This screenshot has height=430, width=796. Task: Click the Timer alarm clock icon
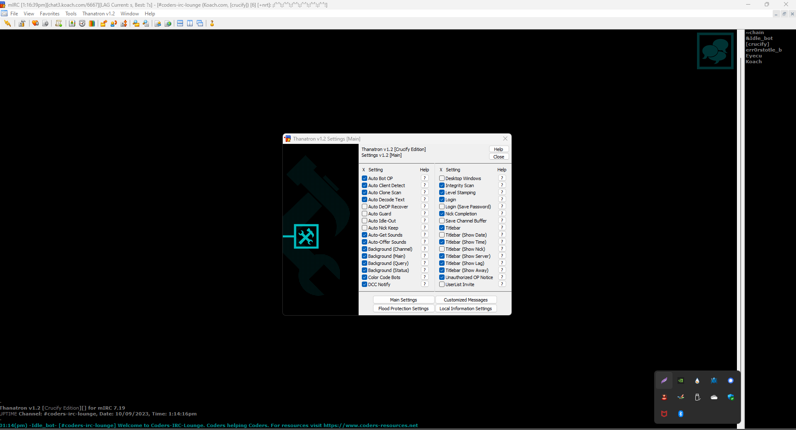(82, 23)
